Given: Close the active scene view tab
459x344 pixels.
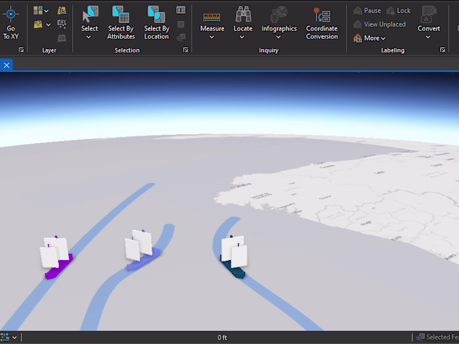Looking at the screenshot, I should coord(7,66).
